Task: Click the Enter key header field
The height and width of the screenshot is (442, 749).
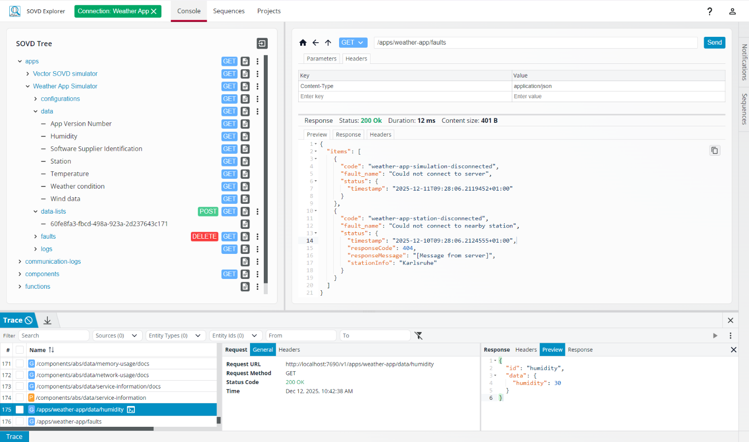Action: 405,97
